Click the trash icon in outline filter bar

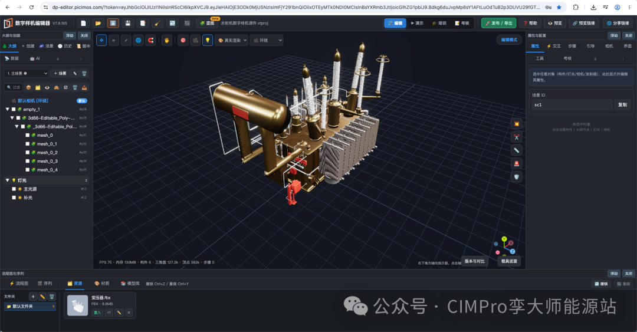click(75, 87)
